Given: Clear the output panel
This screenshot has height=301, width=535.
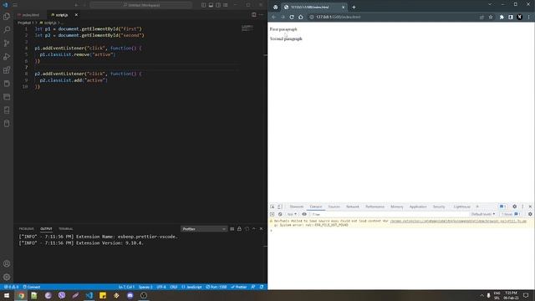Looking at the screenshot, I should 232,228.
